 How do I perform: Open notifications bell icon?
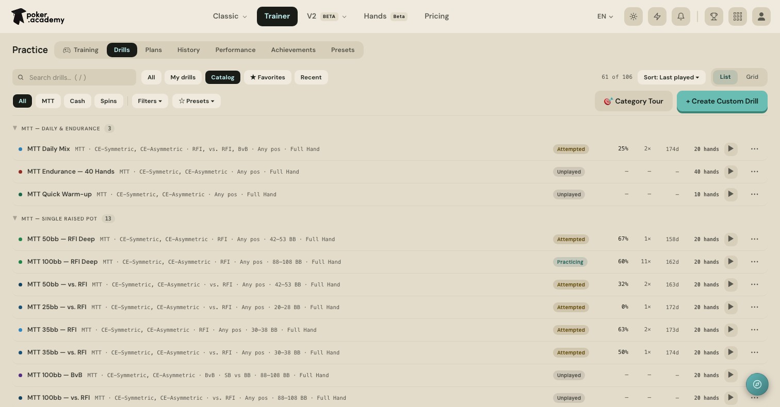(x=681, y=16)
